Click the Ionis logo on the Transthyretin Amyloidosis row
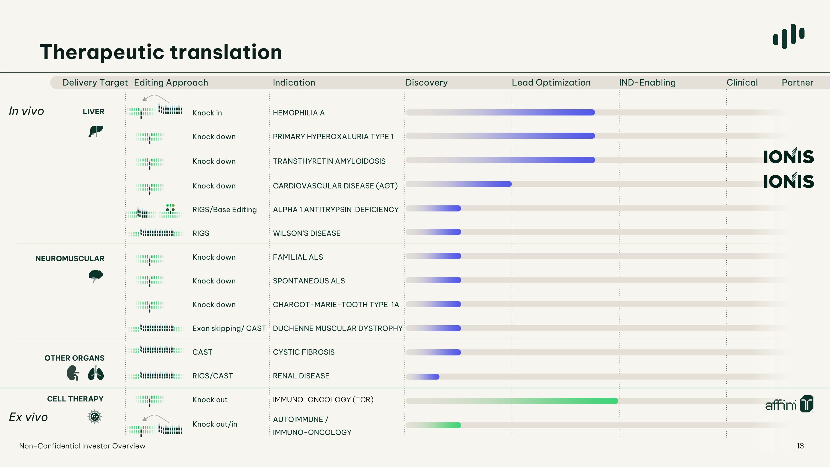Screen dimensions: 830x467 tap(788, 156)
